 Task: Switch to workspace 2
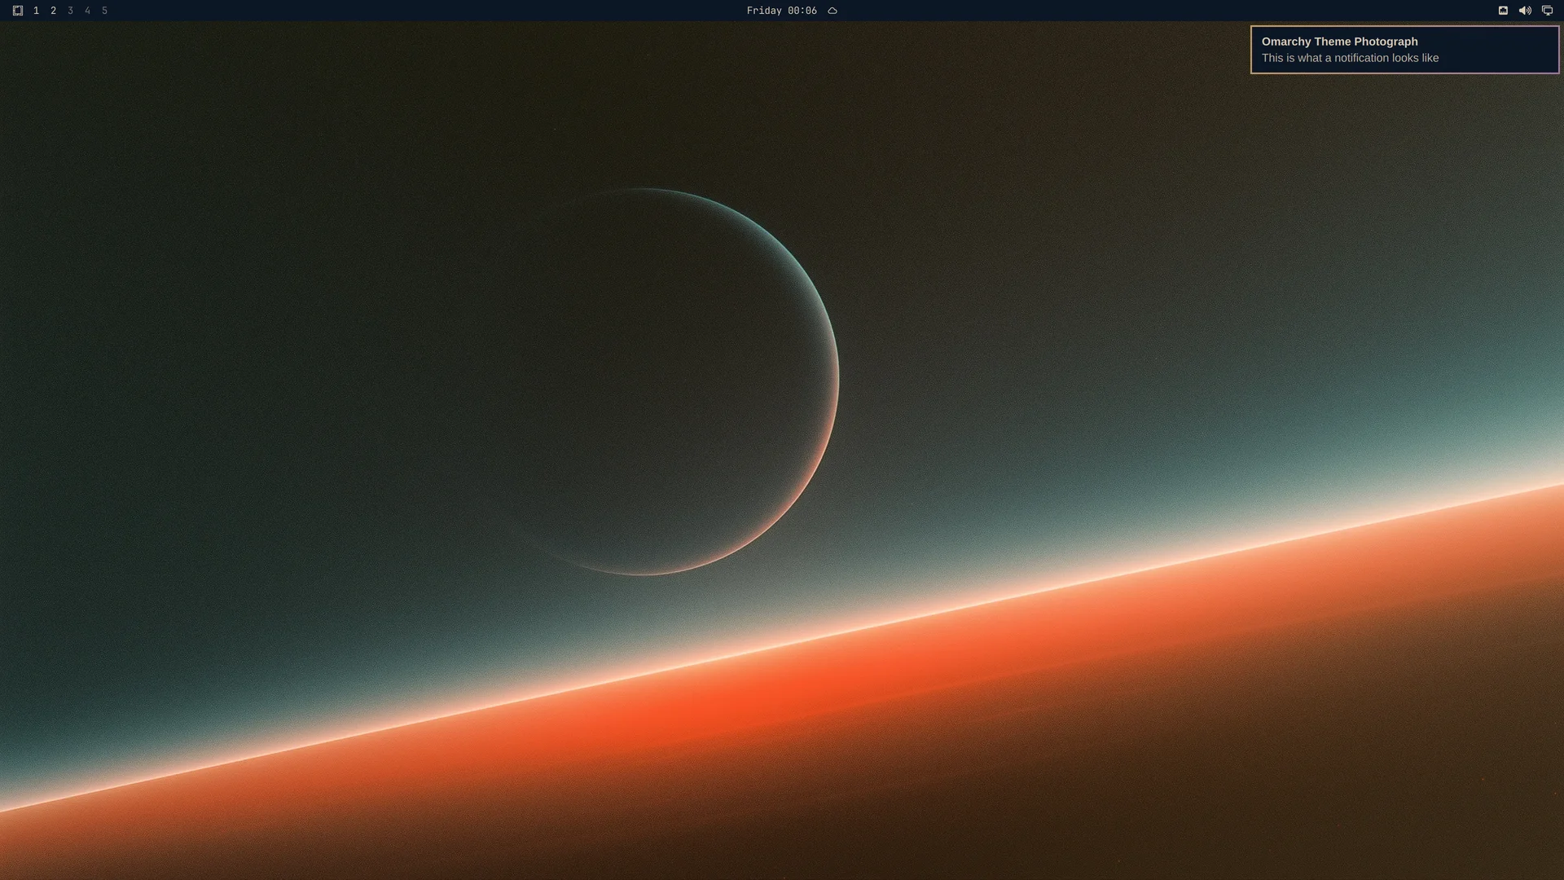pyautogui.click(x=53, y=11)
